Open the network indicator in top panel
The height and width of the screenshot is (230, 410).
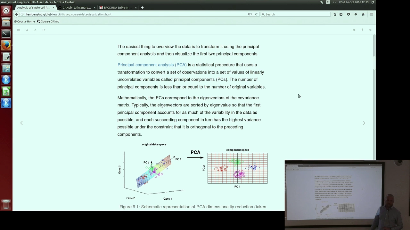(x=322, y=2)
